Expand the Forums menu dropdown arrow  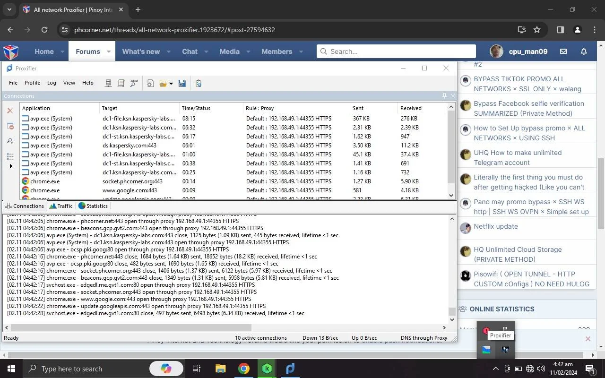coord(109,52)
